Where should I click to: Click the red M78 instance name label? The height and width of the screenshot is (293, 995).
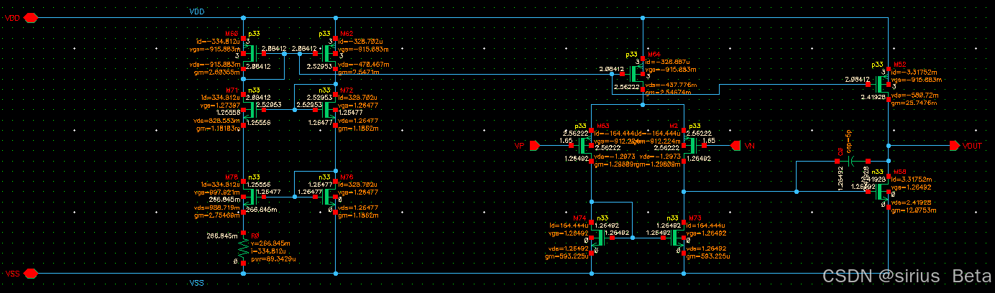pos(231,177)
